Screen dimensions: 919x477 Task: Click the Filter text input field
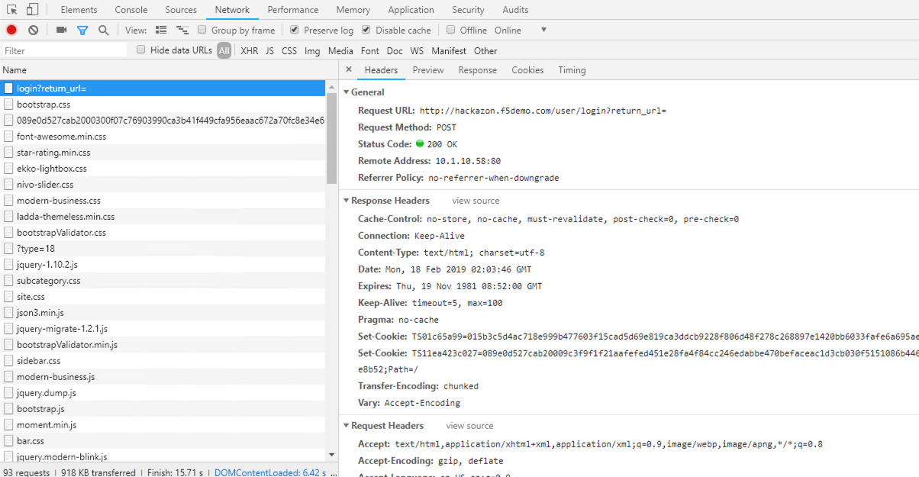(x=65, y=50)
